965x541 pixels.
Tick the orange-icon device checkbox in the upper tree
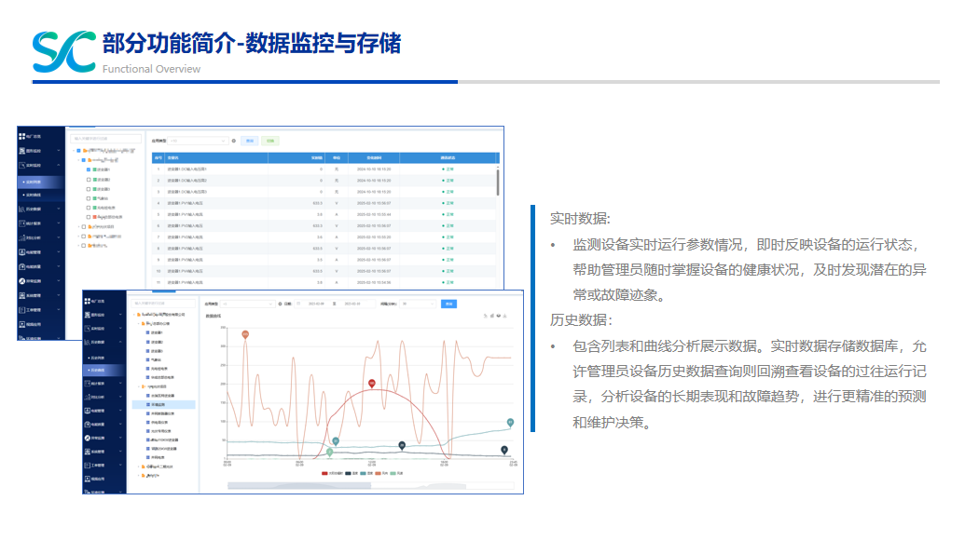pos(88,216)
